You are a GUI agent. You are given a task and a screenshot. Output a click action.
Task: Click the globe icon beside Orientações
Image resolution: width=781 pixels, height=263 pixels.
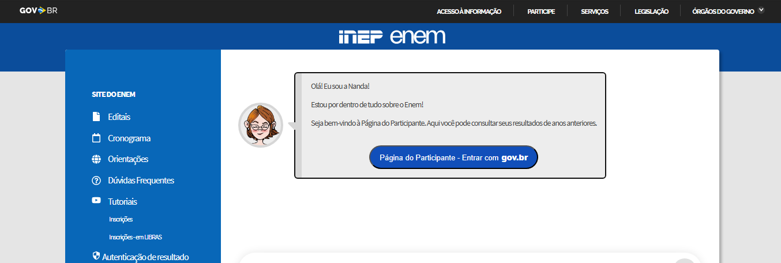click(x=96, y=159)
